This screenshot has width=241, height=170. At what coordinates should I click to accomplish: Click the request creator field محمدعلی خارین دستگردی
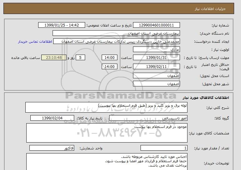tap(116, 41)
